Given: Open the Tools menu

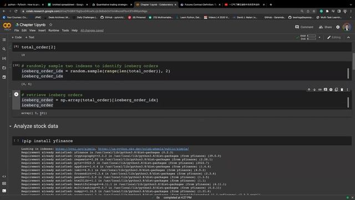Looking at the screenshot, I should coord(65,31).
